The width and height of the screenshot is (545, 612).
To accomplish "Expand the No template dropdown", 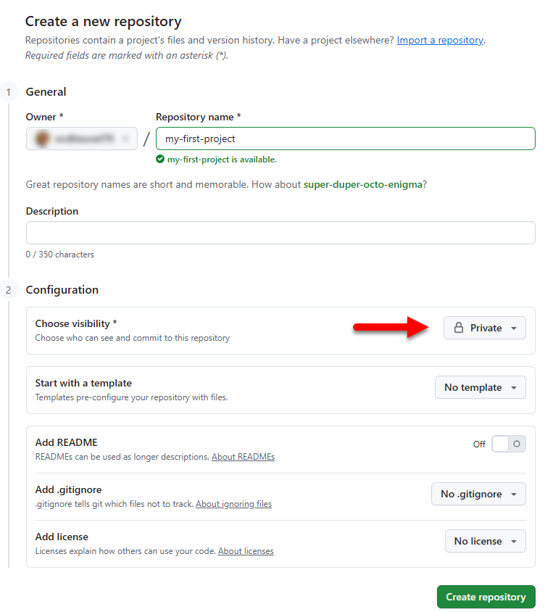I will click(x=480, y=387).
